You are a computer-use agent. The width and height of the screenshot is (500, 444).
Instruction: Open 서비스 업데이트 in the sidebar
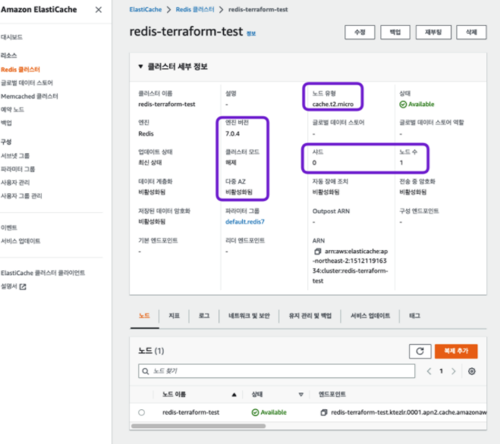[20, 241]
